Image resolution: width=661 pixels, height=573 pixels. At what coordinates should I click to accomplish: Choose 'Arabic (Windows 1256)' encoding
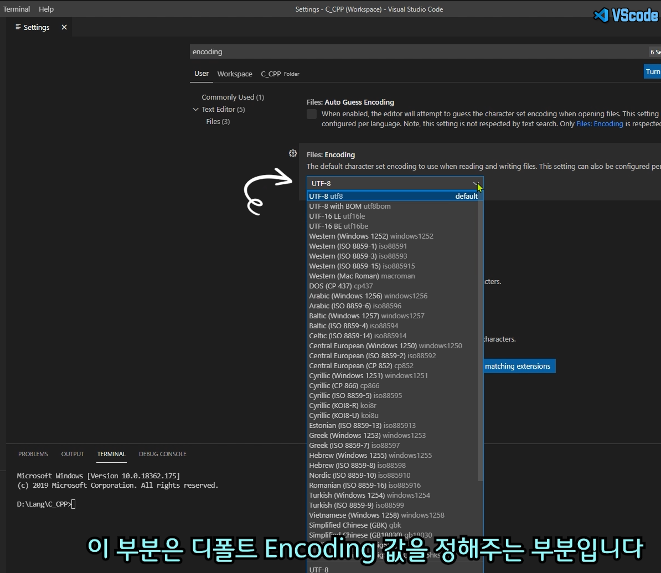click(393, 296)
